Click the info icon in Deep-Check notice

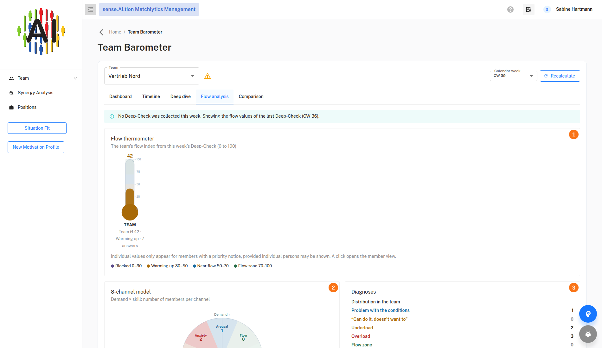(x=112, y=116)
